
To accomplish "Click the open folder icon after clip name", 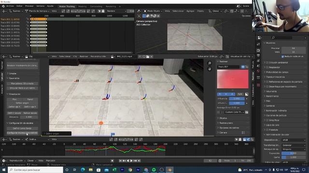I will tap(148, 57).
